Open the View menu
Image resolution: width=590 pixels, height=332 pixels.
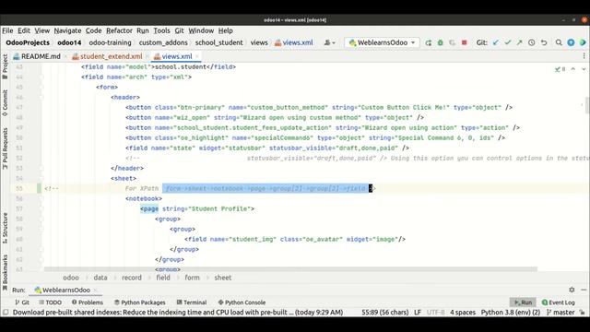point(42,30)
